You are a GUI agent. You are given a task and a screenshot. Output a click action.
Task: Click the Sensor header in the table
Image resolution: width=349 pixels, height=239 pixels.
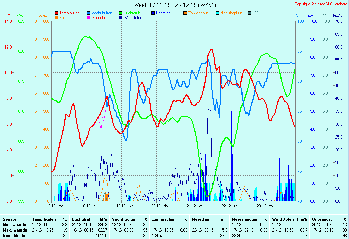click(x=9, y=220)
